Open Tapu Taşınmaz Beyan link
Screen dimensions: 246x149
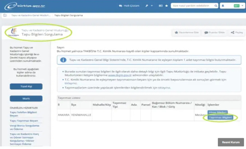coord(24,120)
